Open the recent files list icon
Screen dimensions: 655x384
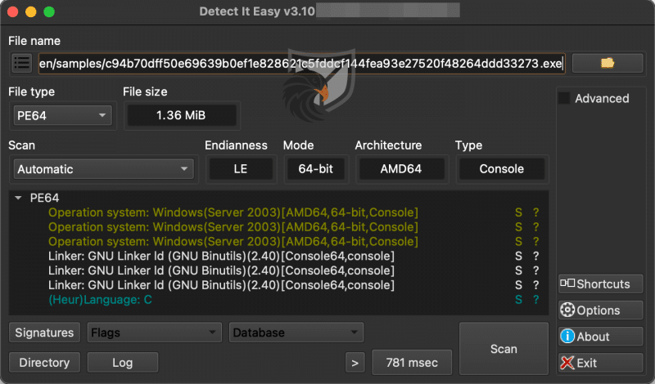pos(21,64)
